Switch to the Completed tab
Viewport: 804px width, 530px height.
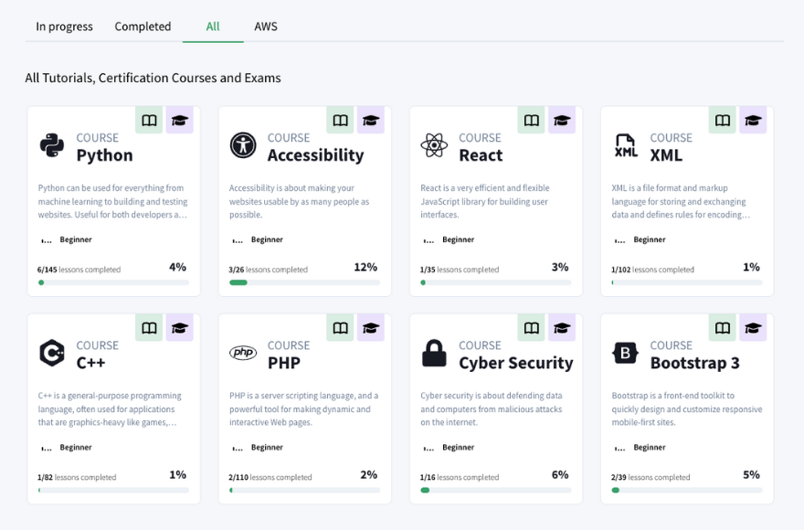click(x=143, y=26)
